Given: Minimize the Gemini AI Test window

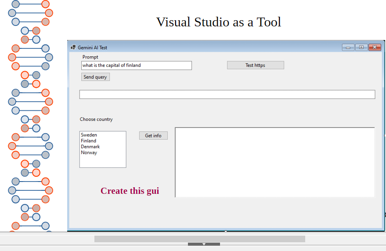Looking at the screenshot, I should pos(348,47).
